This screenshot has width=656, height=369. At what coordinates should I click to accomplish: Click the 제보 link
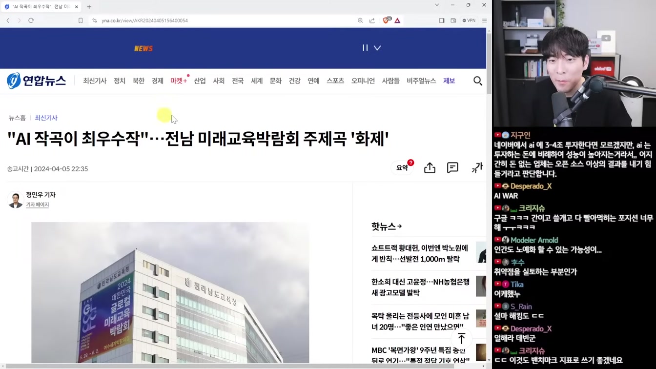[x=449, y=81]
